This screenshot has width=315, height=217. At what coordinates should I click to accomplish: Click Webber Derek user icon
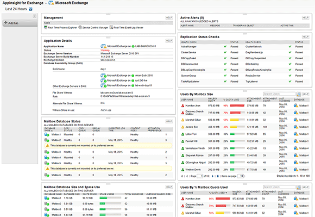pos(182,170)
